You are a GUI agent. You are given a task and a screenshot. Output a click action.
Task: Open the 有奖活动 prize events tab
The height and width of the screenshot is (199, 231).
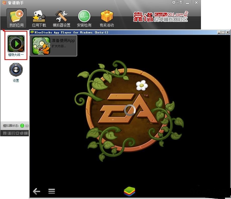(x=107, y=19)
